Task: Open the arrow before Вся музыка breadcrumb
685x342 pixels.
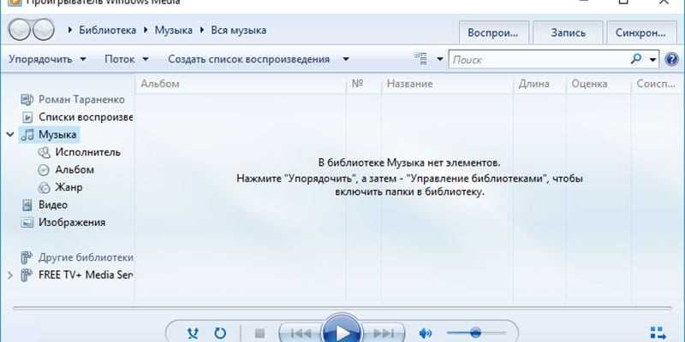Action: [202, 30]
